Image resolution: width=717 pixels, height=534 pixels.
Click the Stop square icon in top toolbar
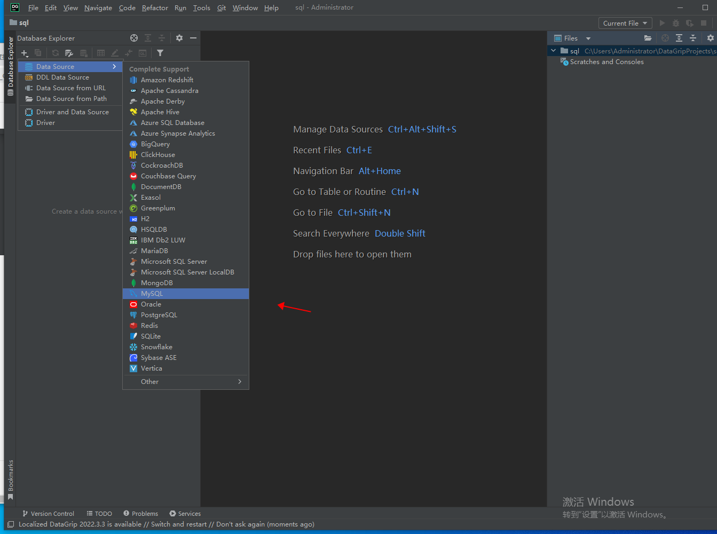tap(704, 23)
